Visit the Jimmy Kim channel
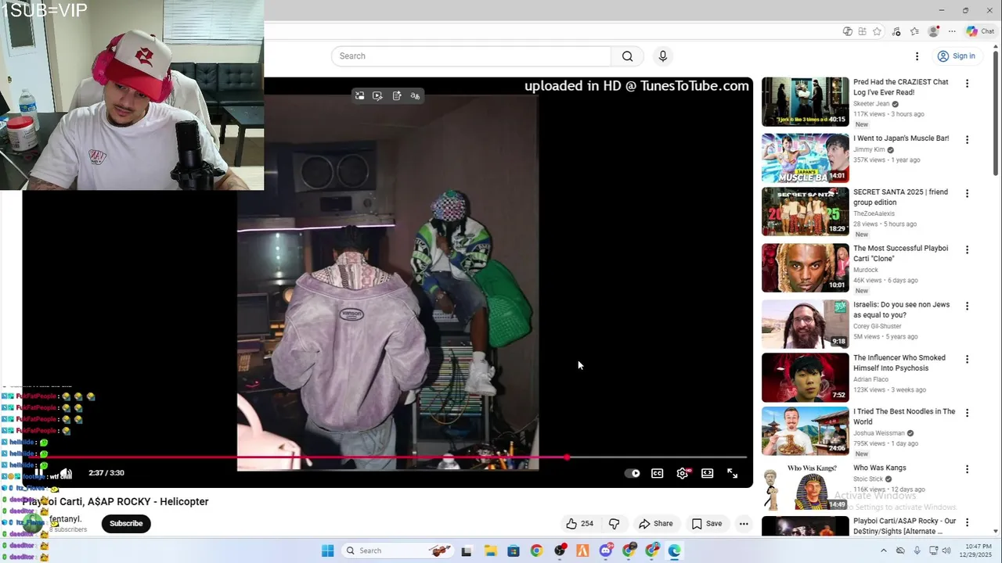The width and height of the screenshot is (1002, 563). click(x=869, y=150)
